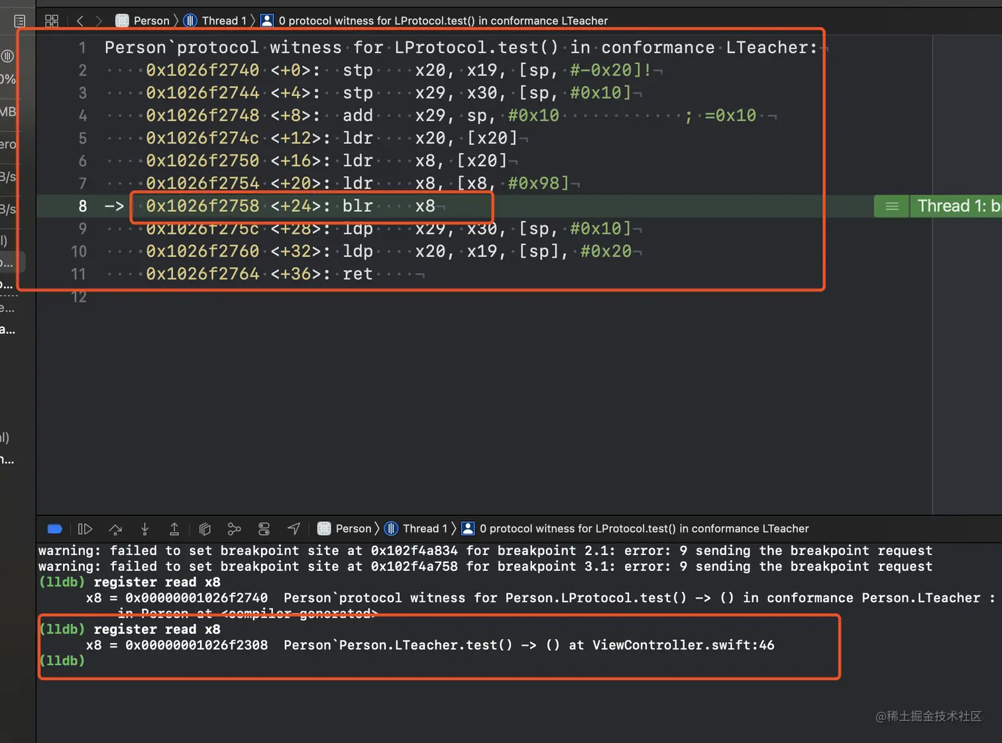This screenshot has height=743, width=1002.
Task: Open Environment Overrides popover
Action: click(x=264, y=528)
